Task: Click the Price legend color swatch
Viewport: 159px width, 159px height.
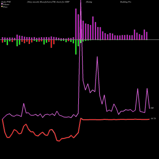Action: (2, 7)
